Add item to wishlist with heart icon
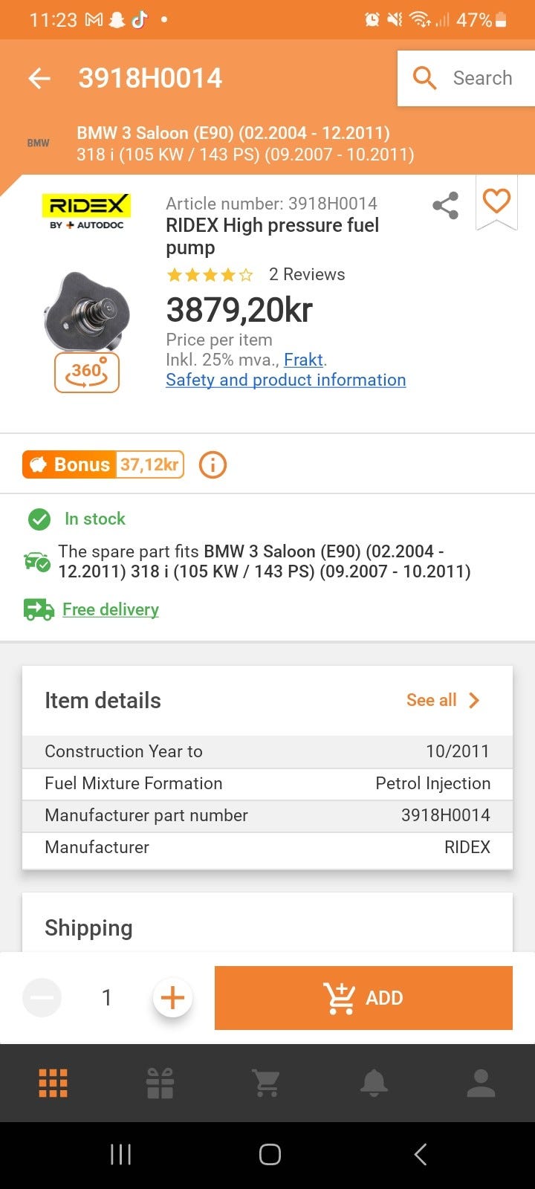Screen dimensions: 535x1189 point(496,201)
